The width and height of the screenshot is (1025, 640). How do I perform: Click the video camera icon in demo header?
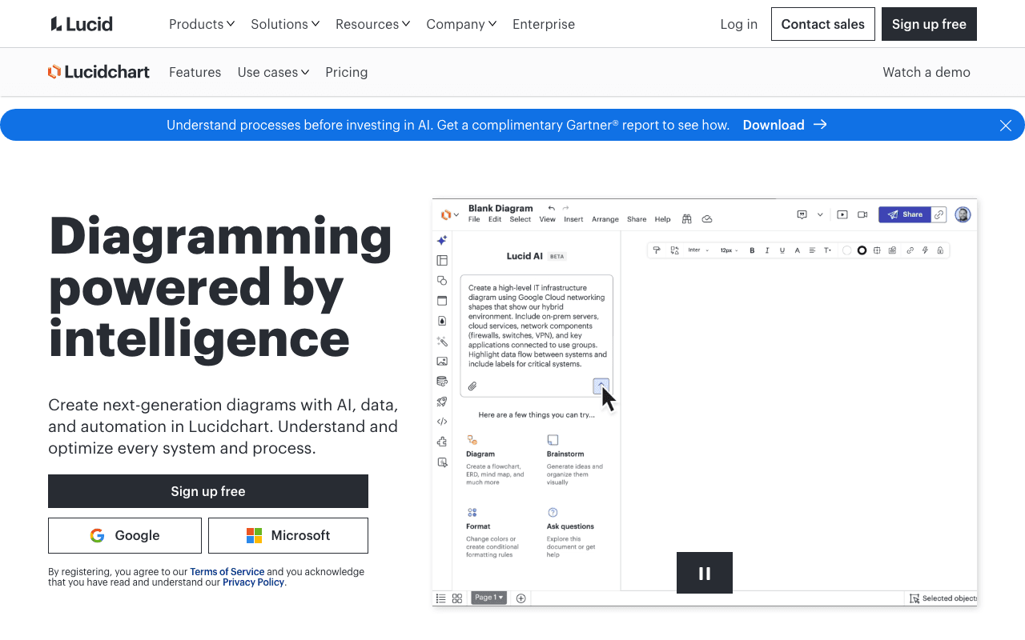862,214
